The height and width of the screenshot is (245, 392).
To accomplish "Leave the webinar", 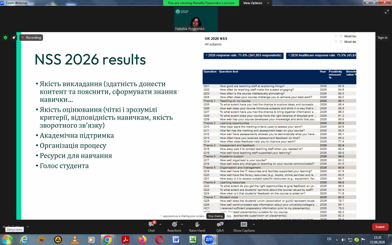I will 380,227.
